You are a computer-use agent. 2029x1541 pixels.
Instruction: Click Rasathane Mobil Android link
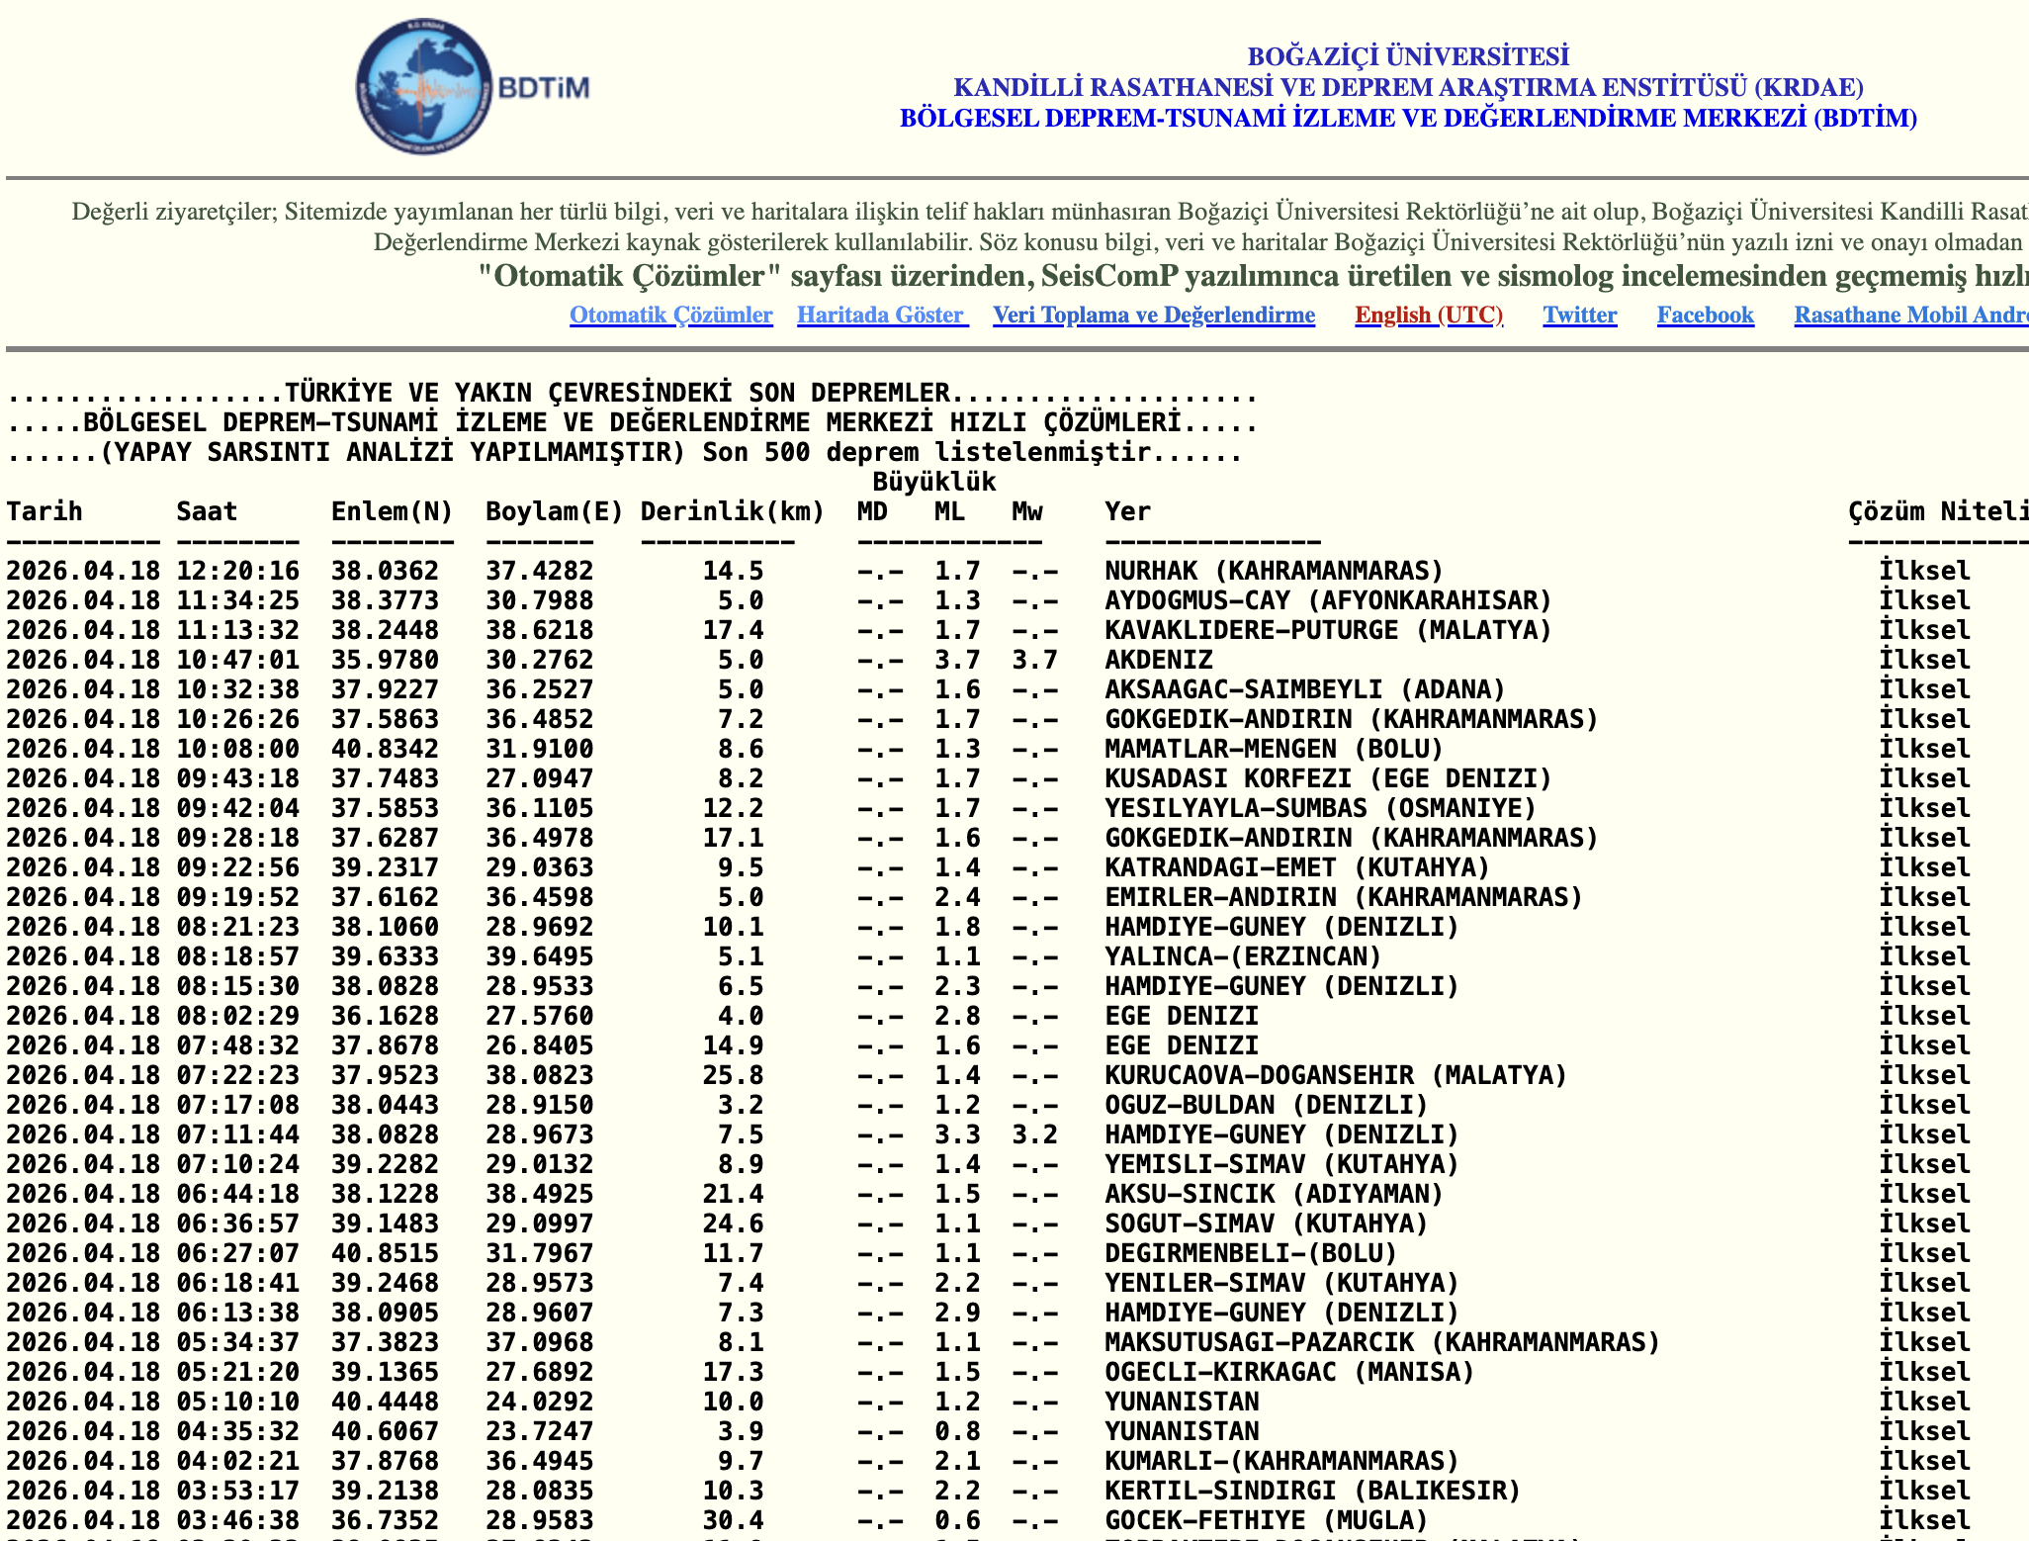click(x=1910, y=315)
